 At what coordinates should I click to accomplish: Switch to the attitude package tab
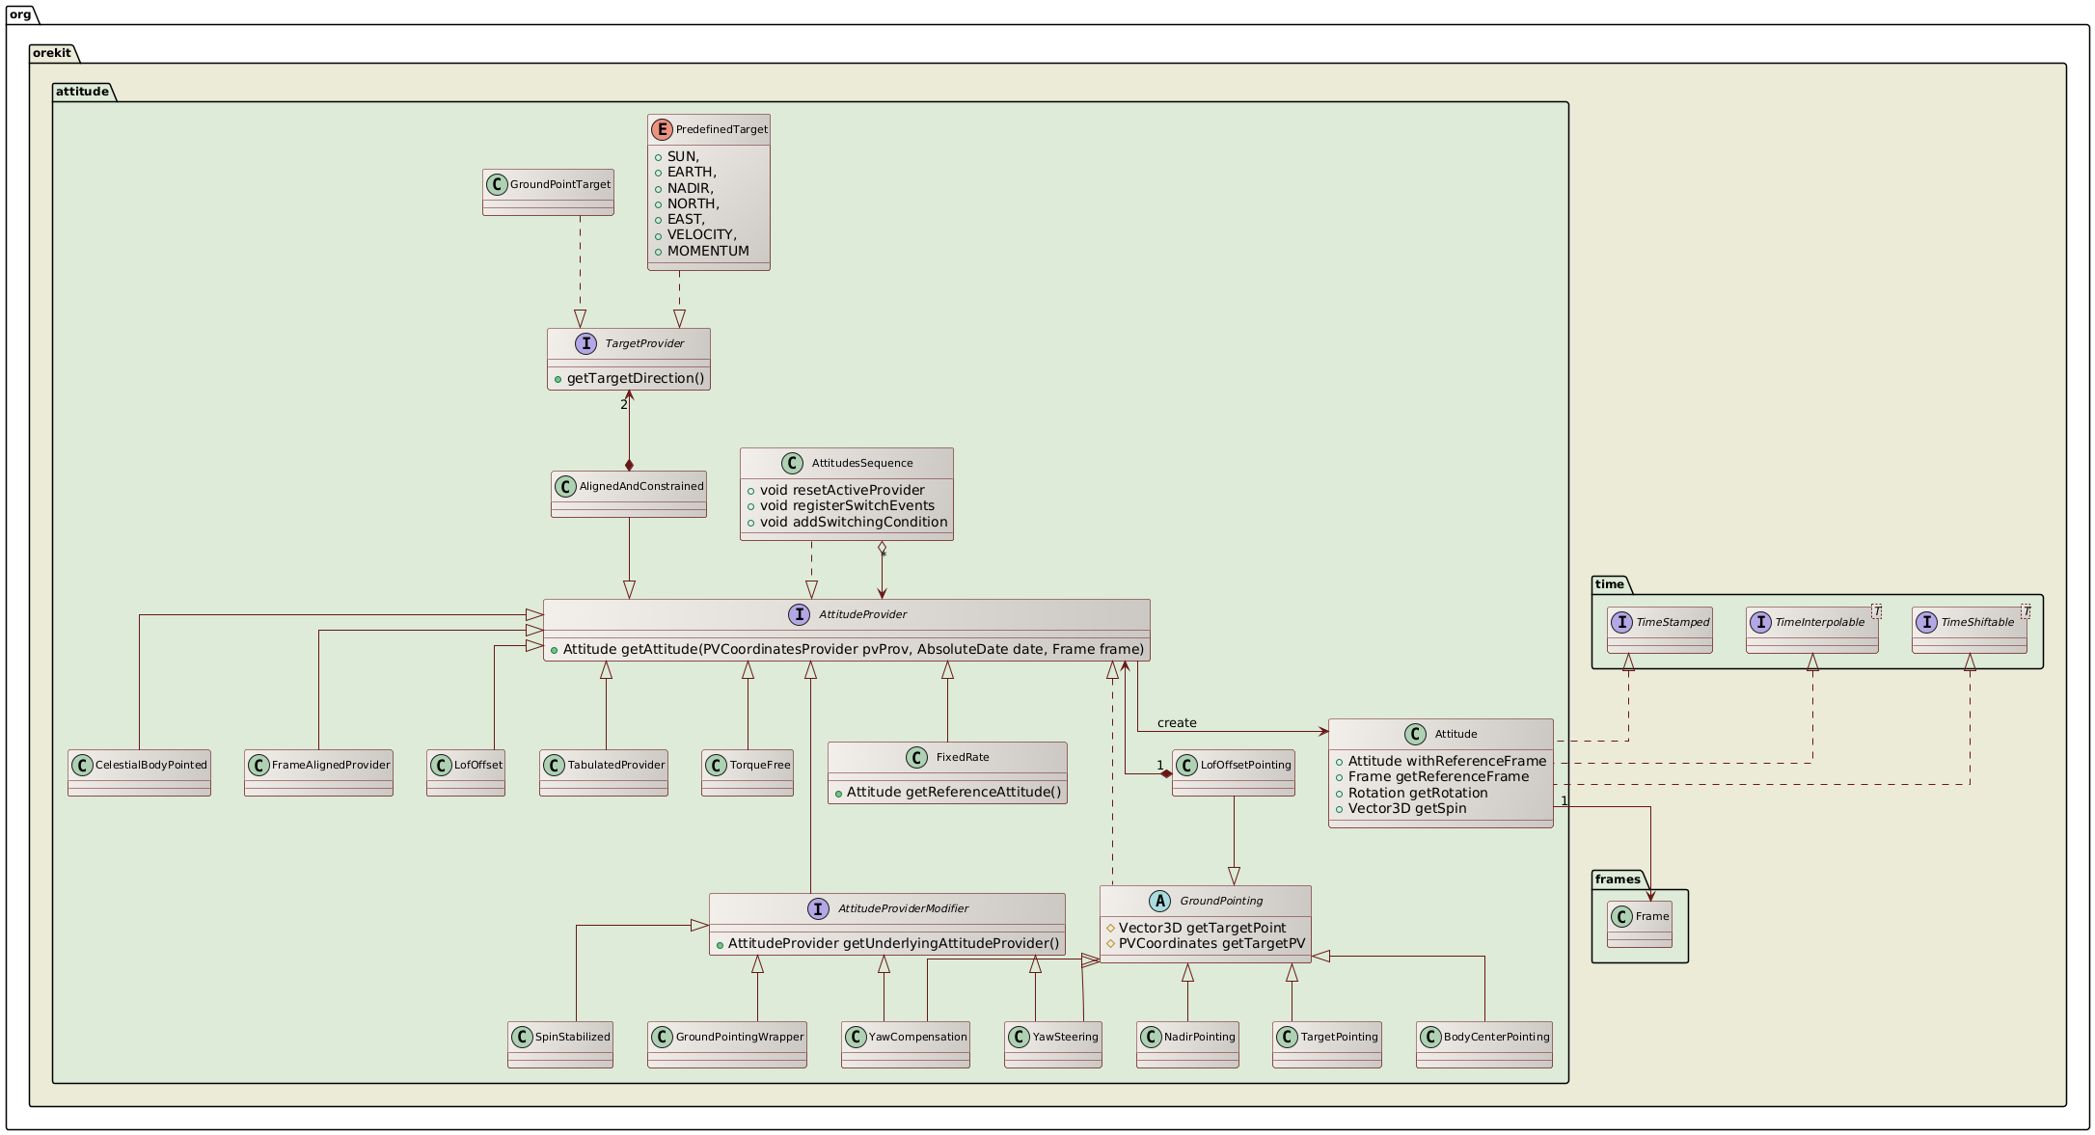[x=82, y=92]
